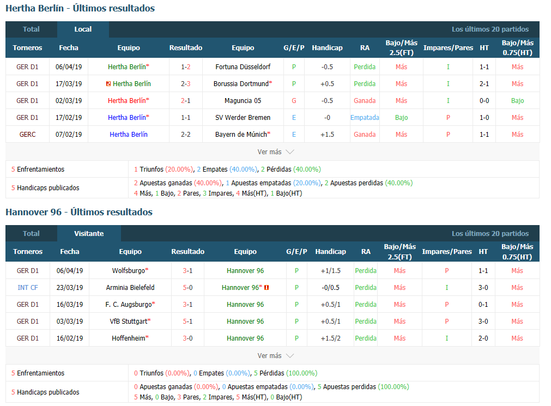Click HT score 0-0 in Maguncia 05 row

click(x=484, y=100)
